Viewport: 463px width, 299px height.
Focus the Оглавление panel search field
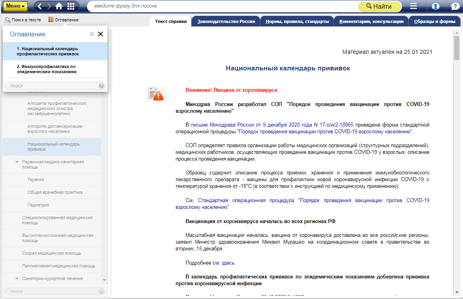click(52, 86)
